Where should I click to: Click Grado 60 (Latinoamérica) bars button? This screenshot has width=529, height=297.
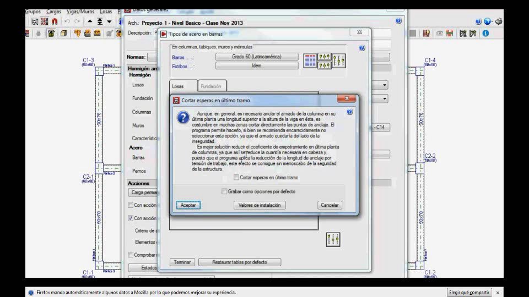click(257, 57)
